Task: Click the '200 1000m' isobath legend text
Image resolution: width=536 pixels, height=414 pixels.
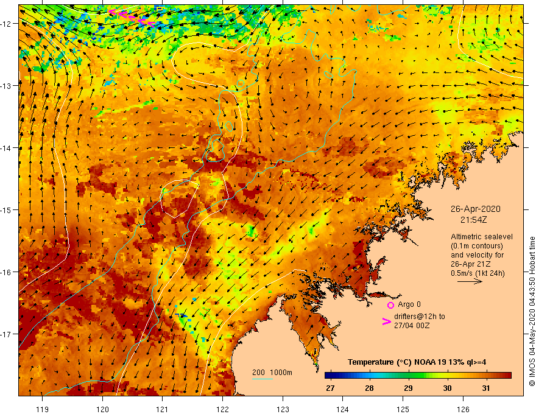Action: (272, 373)
